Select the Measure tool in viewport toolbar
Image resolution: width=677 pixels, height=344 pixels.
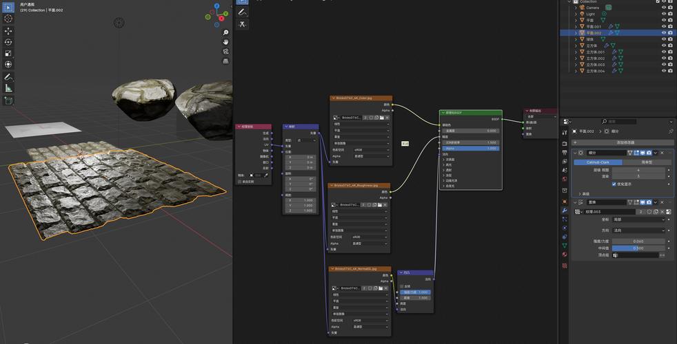pos(8,88)
